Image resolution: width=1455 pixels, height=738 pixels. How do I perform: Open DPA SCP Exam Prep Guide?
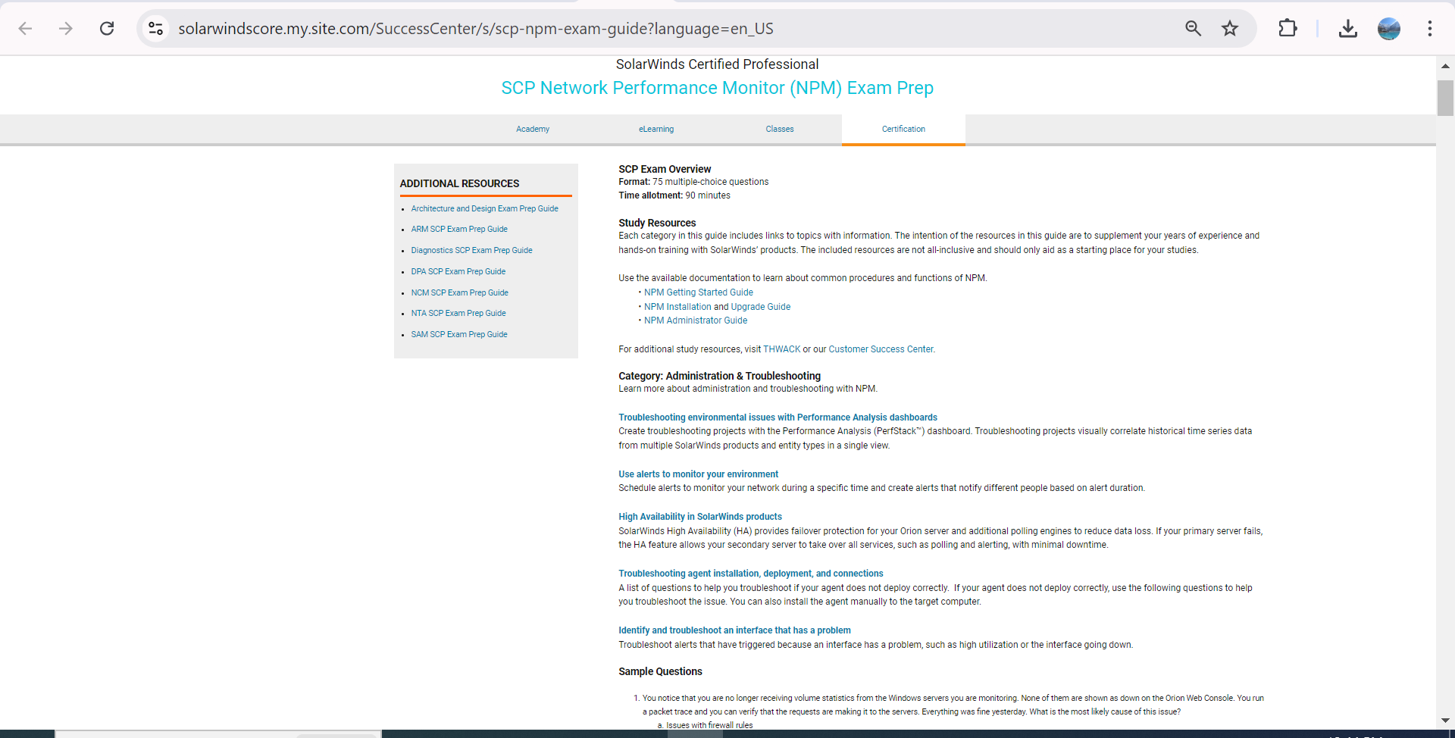(x=458, y=272)
